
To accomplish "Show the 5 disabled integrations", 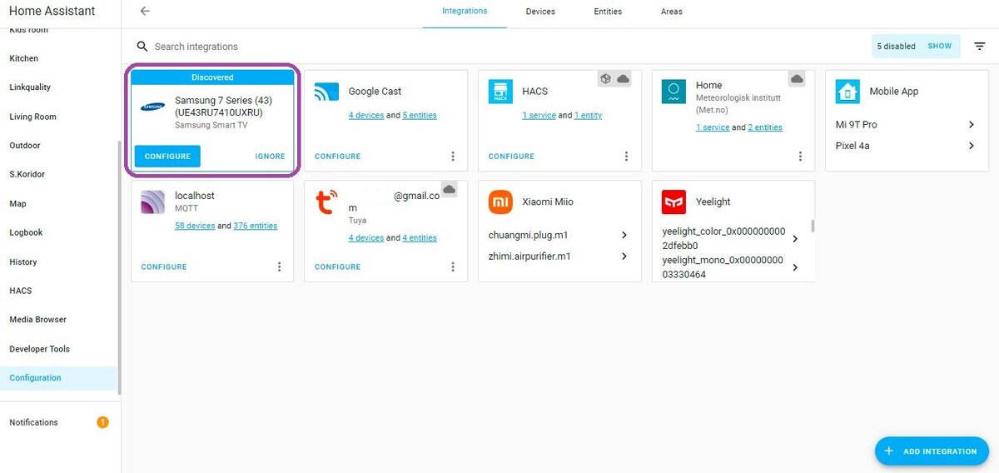I will click(x=940, y=47).
